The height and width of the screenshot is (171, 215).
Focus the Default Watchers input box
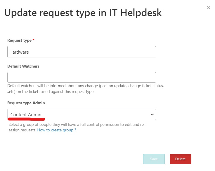[x=82, y=77]
